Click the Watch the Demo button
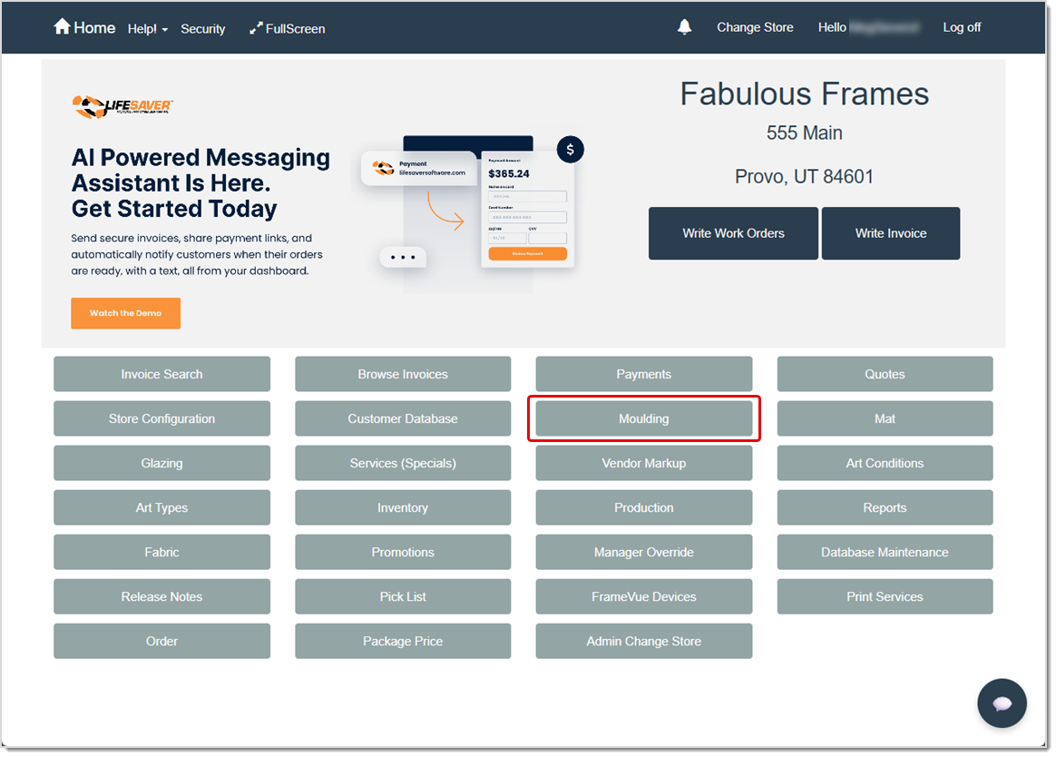The width and height of the screenshot is (1056, 757). pyautogui.click(x=125, y=312)
